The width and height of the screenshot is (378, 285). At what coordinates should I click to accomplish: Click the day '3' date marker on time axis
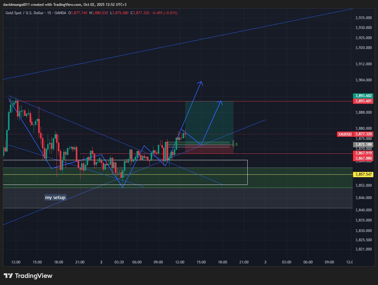[x=265, y=262]
